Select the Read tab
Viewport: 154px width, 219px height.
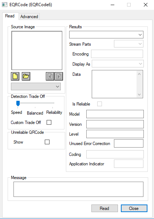point(10,16)
